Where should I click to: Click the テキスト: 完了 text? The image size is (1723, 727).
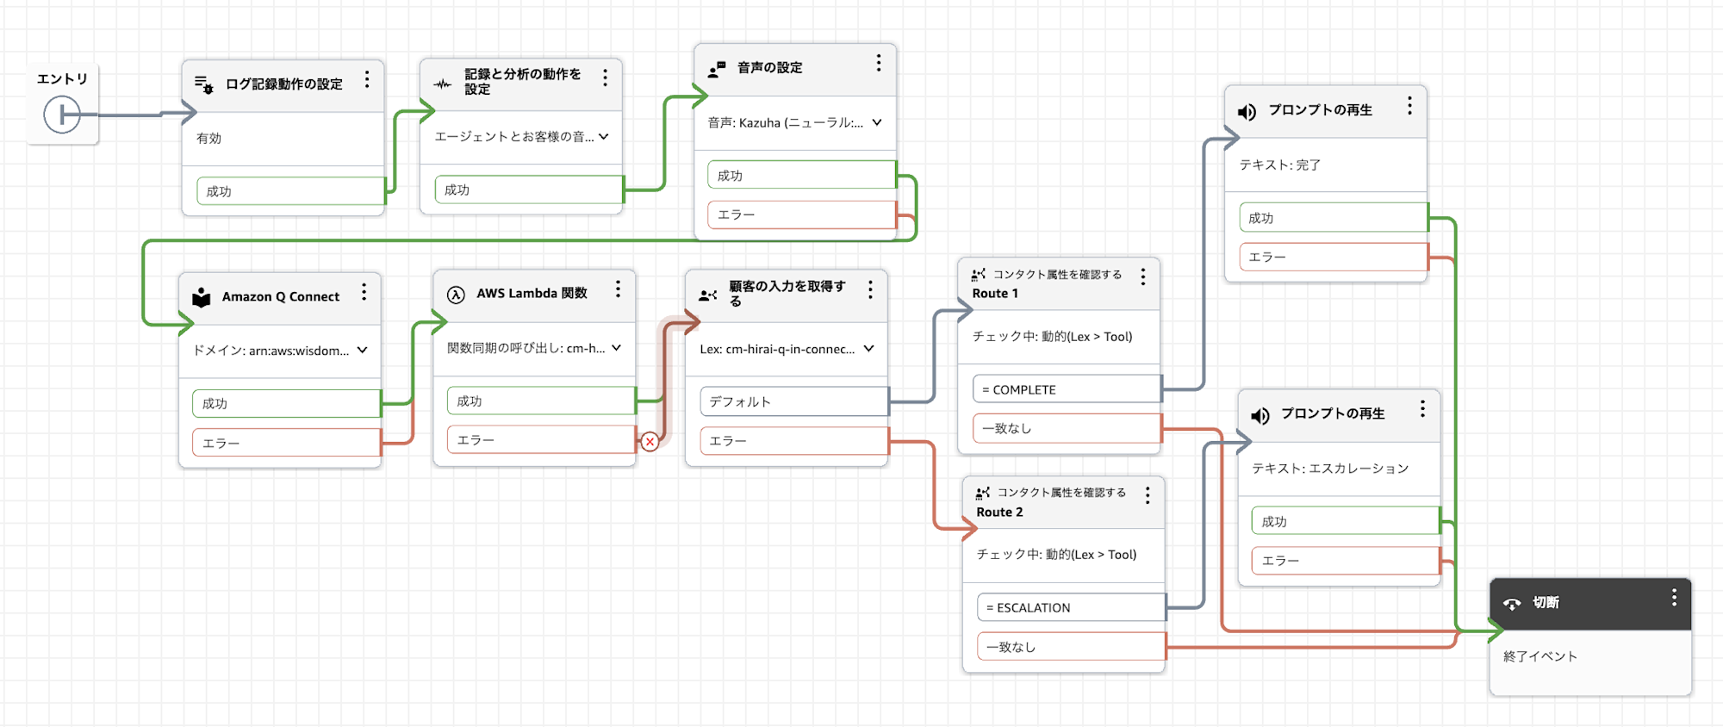(x=1279, y=165)
